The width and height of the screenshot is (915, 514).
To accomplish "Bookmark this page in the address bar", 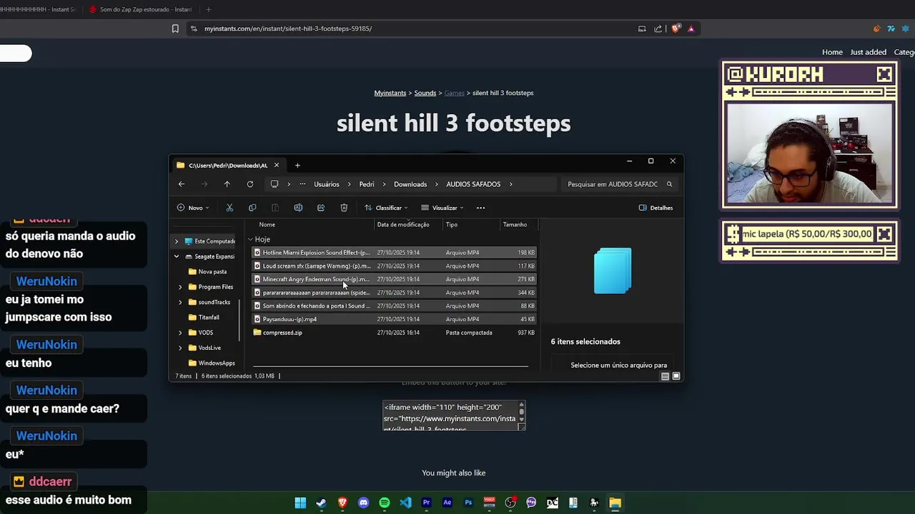I will (175, 29).
